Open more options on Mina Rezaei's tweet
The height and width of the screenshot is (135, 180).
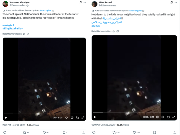pos(173,2)
